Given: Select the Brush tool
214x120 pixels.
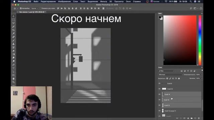Looking at the screenshot, I should (13, 40).
